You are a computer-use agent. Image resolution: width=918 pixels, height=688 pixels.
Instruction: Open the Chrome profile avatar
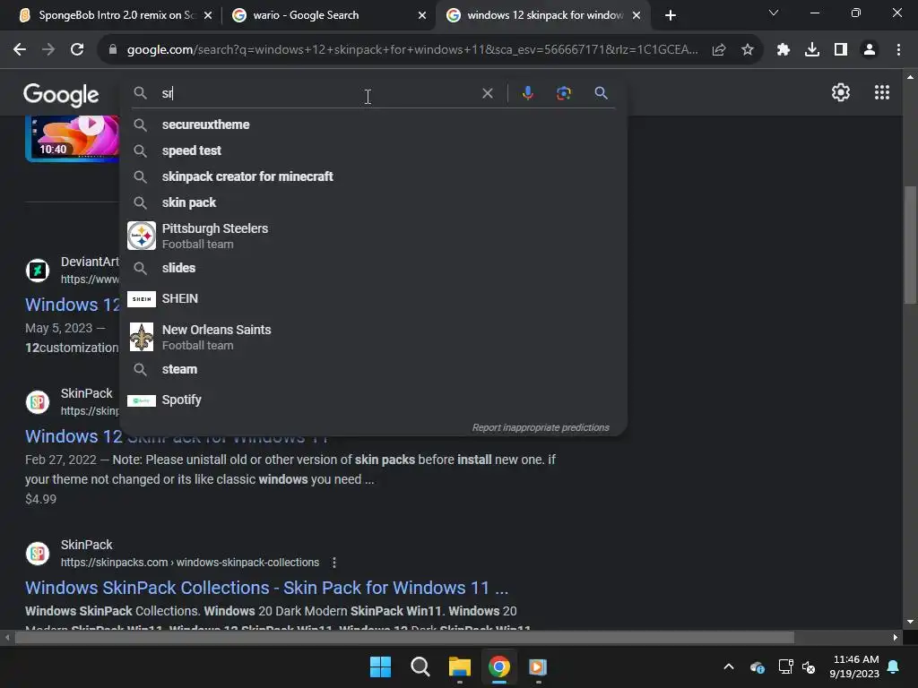870,50
